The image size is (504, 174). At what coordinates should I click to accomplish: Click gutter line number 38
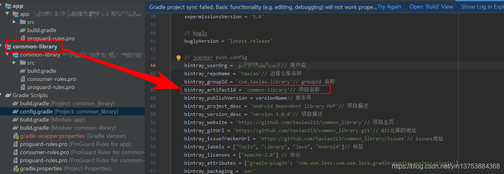click(x=153, y=17)
